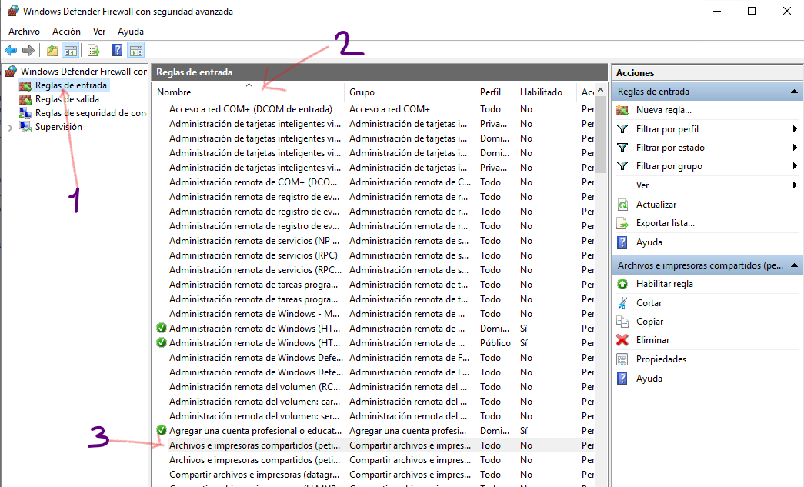Screen dimensions: 804x487
Task: Click the up one level folder icon
Action: coord(52,51)
